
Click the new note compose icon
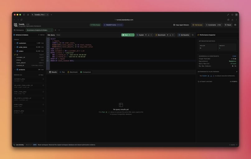[x=28, y=15]
